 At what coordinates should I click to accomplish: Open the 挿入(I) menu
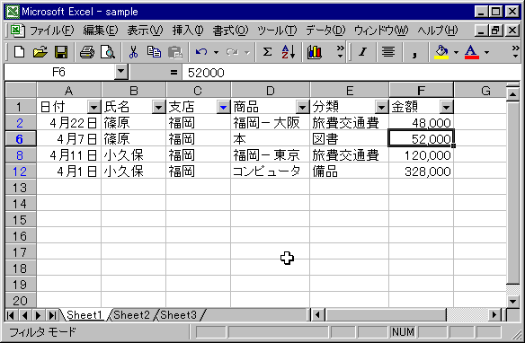tap(188, 31)
